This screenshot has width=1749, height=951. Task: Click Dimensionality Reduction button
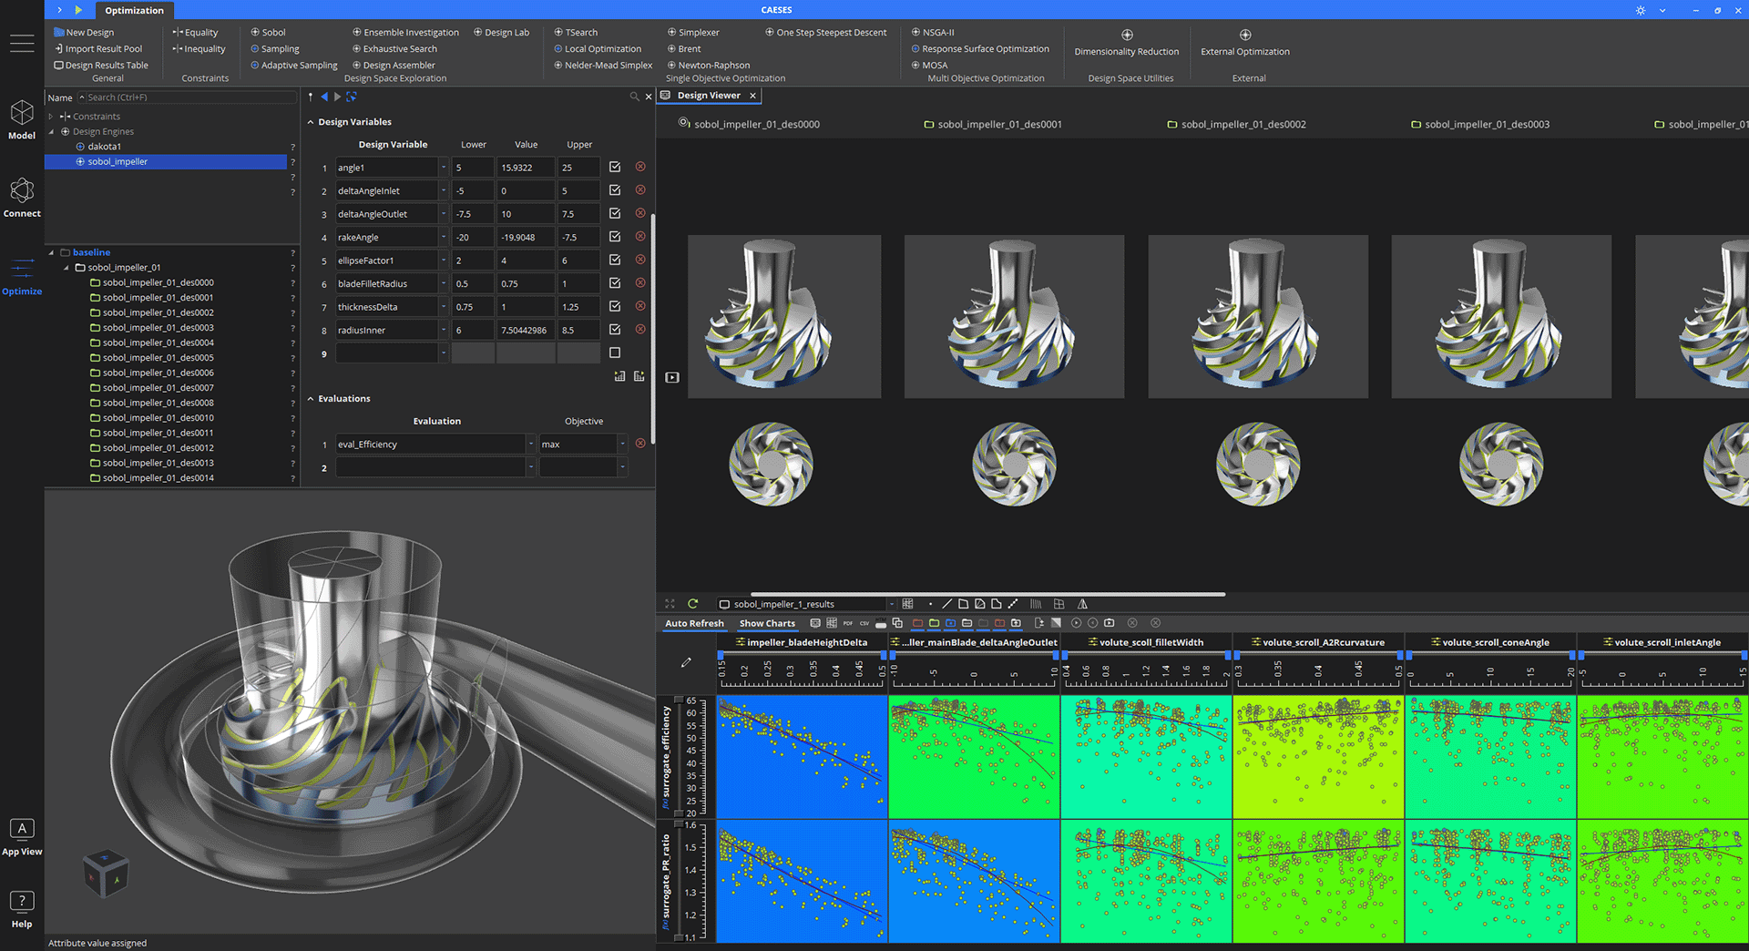(x=1126, y=43)
